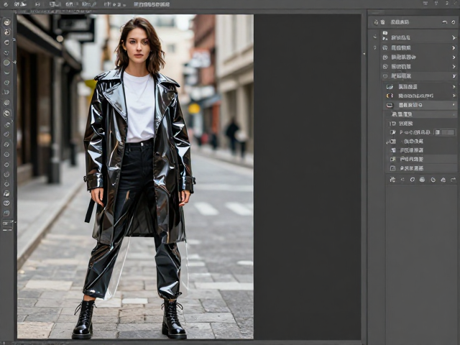This screenshot has width=460, height=345.
Task: Click the first icon in the right panel bottom strip
Action: coord(392,180)
